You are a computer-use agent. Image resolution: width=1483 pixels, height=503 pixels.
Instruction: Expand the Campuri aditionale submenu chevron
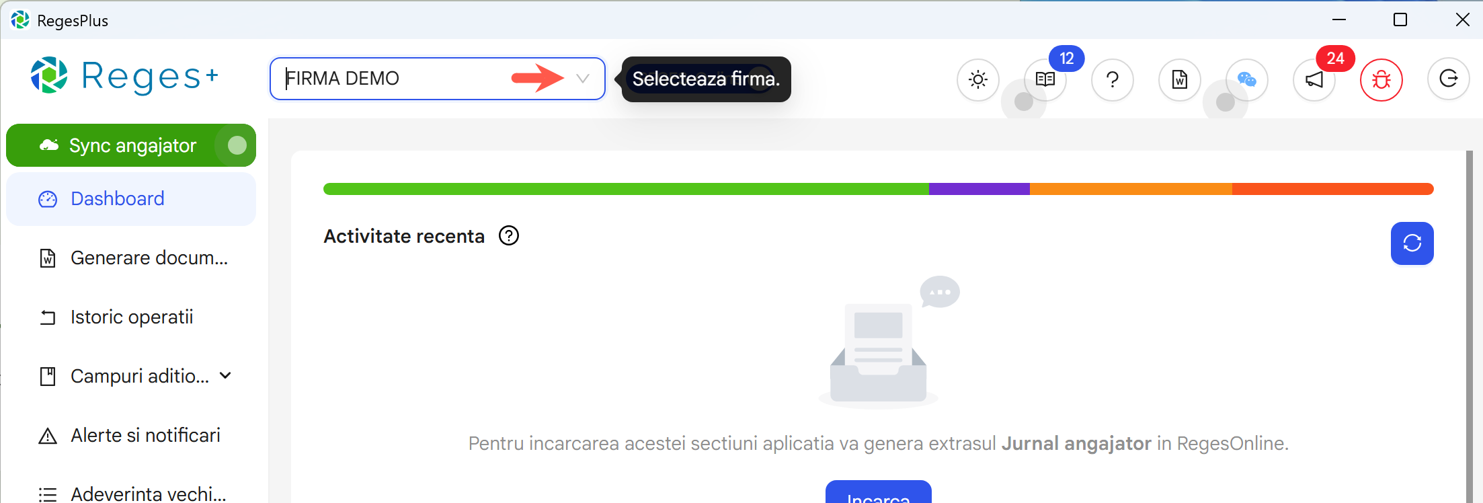225,376
